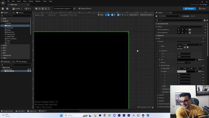
Task: Open the Asset menu
Action: (x=19, y=1)
